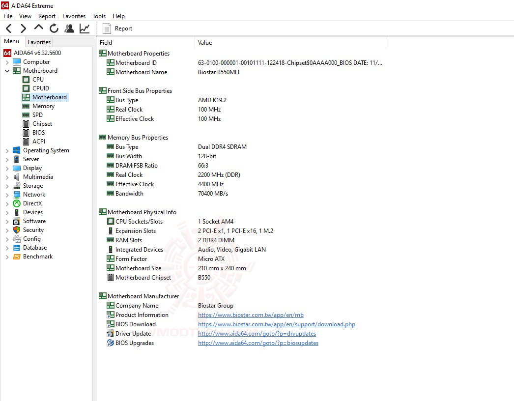Open the View menu

point(25,16)
